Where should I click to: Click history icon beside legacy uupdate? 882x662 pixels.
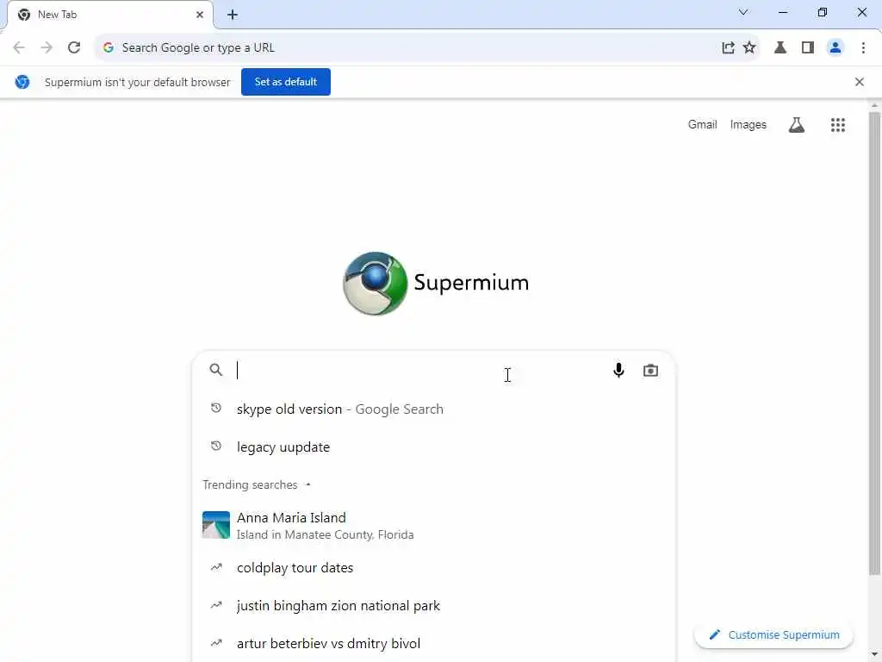pyautogui.click(x=216, y=446)
